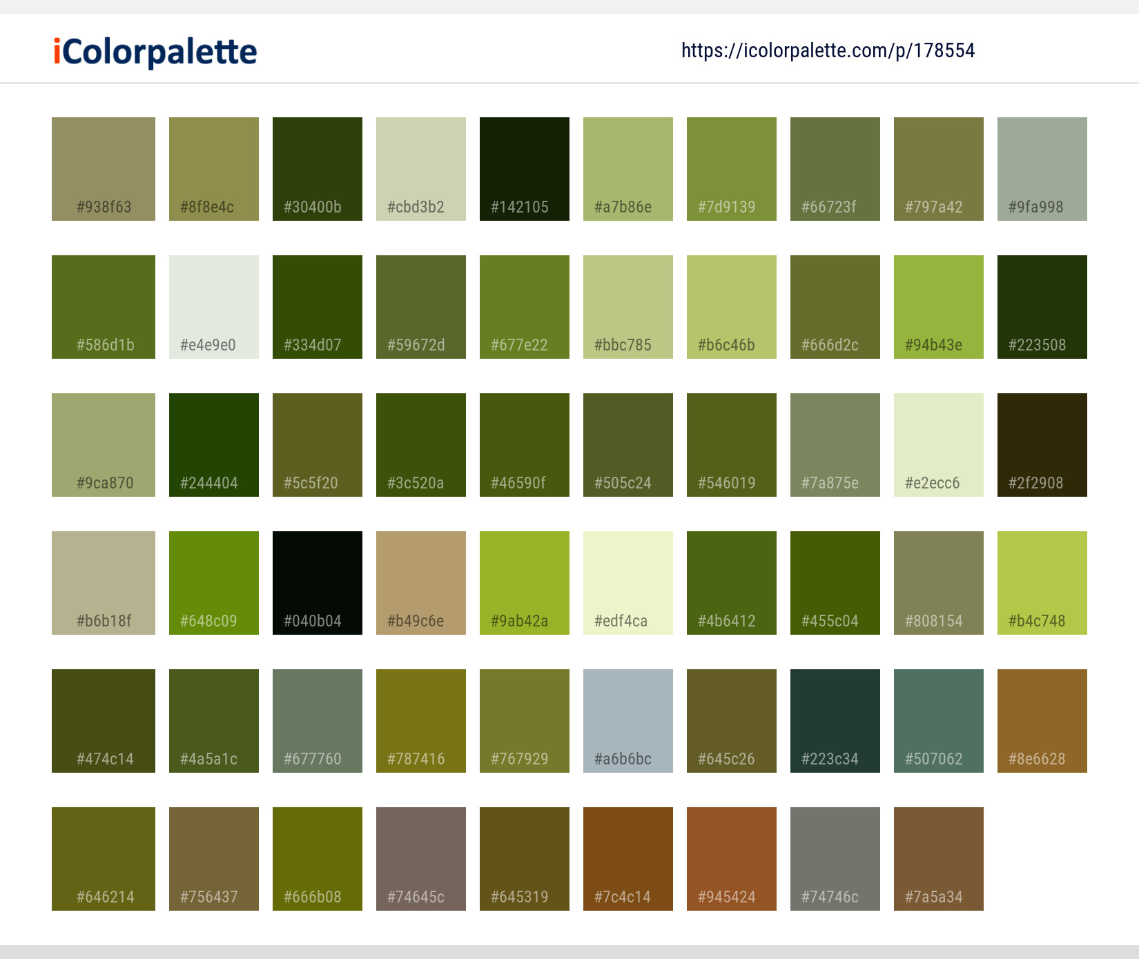Choose the #b6c46b swatch
Screen dimensions: 1139x959
point(732,307)
